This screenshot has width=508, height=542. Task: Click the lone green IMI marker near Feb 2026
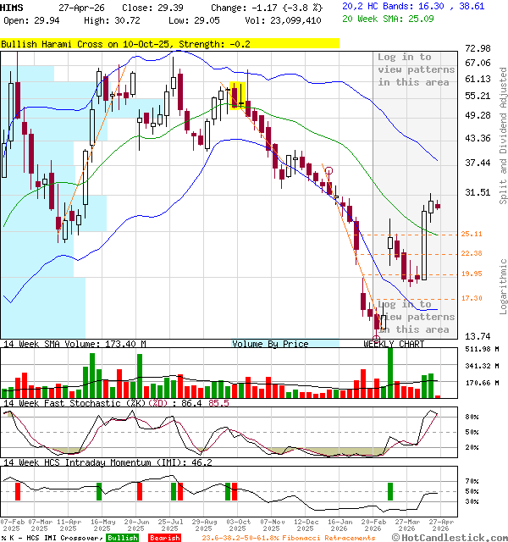(x=390, y=491)
